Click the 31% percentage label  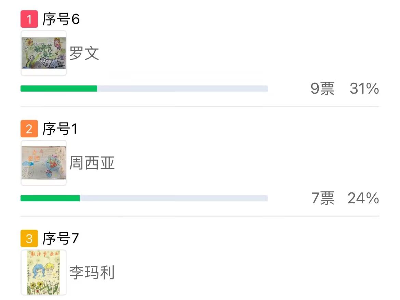[x=364, y=89]
